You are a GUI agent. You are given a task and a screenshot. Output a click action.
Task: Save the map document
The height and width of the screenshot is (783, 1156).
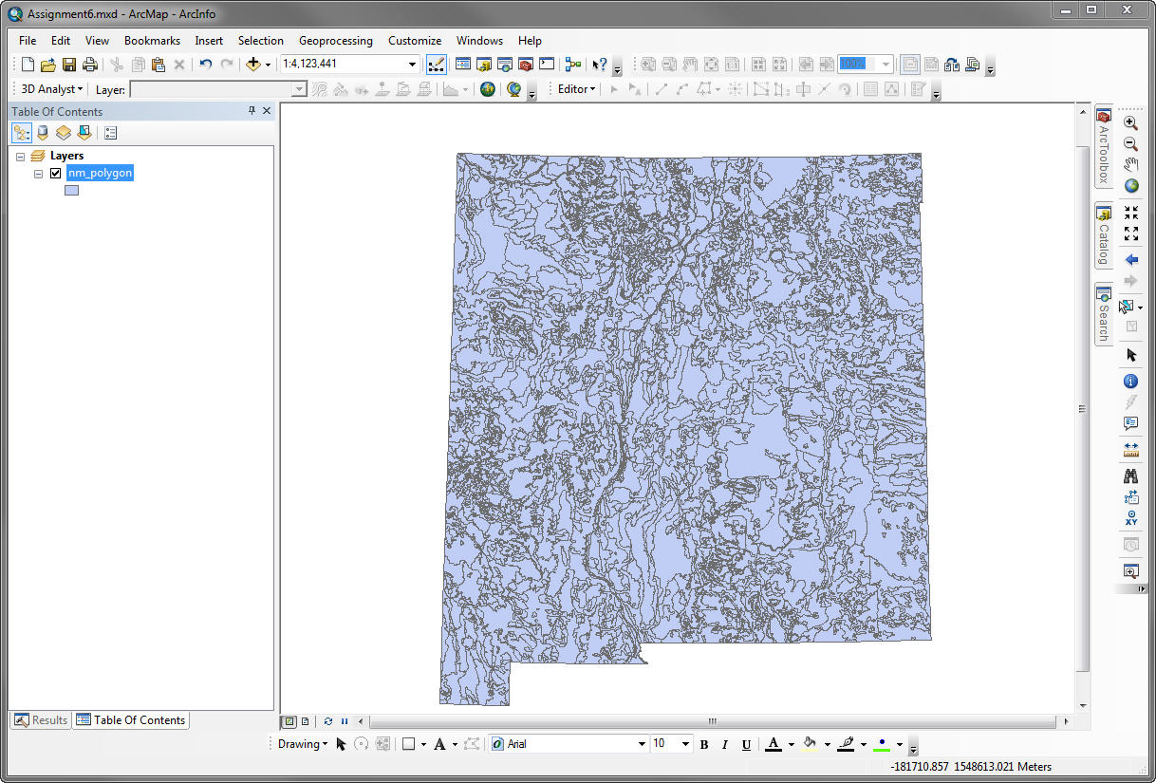point(69,65)
